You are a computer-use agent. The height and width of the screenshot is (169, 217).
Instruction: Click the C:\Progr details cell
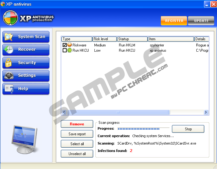[x=202, y=50]
